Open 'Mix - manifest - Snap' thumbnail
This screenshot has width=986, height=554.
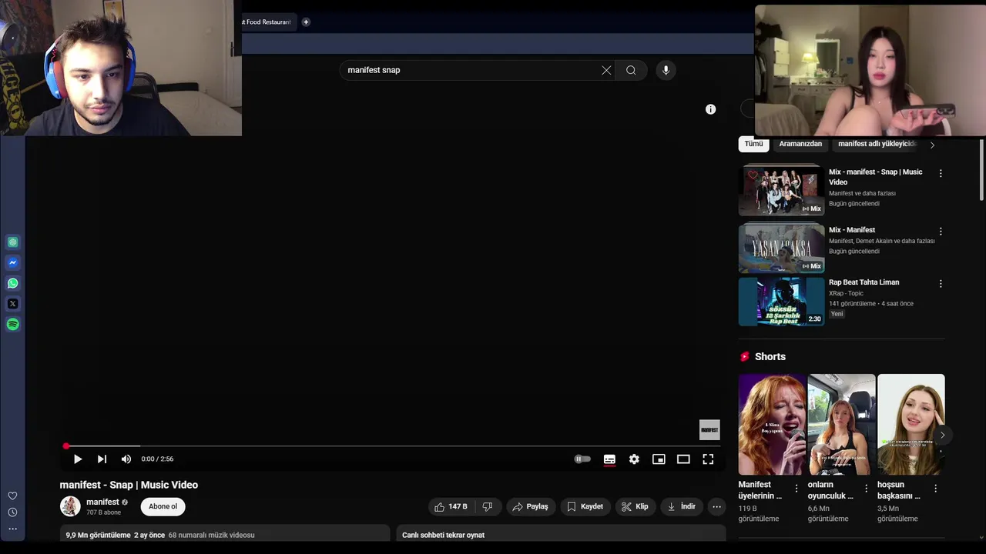point(781,189)
